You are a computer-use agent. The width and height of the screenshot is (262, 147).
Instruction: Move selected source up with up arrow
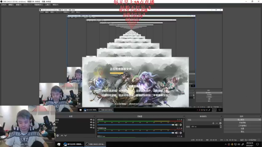click(62, 136)
